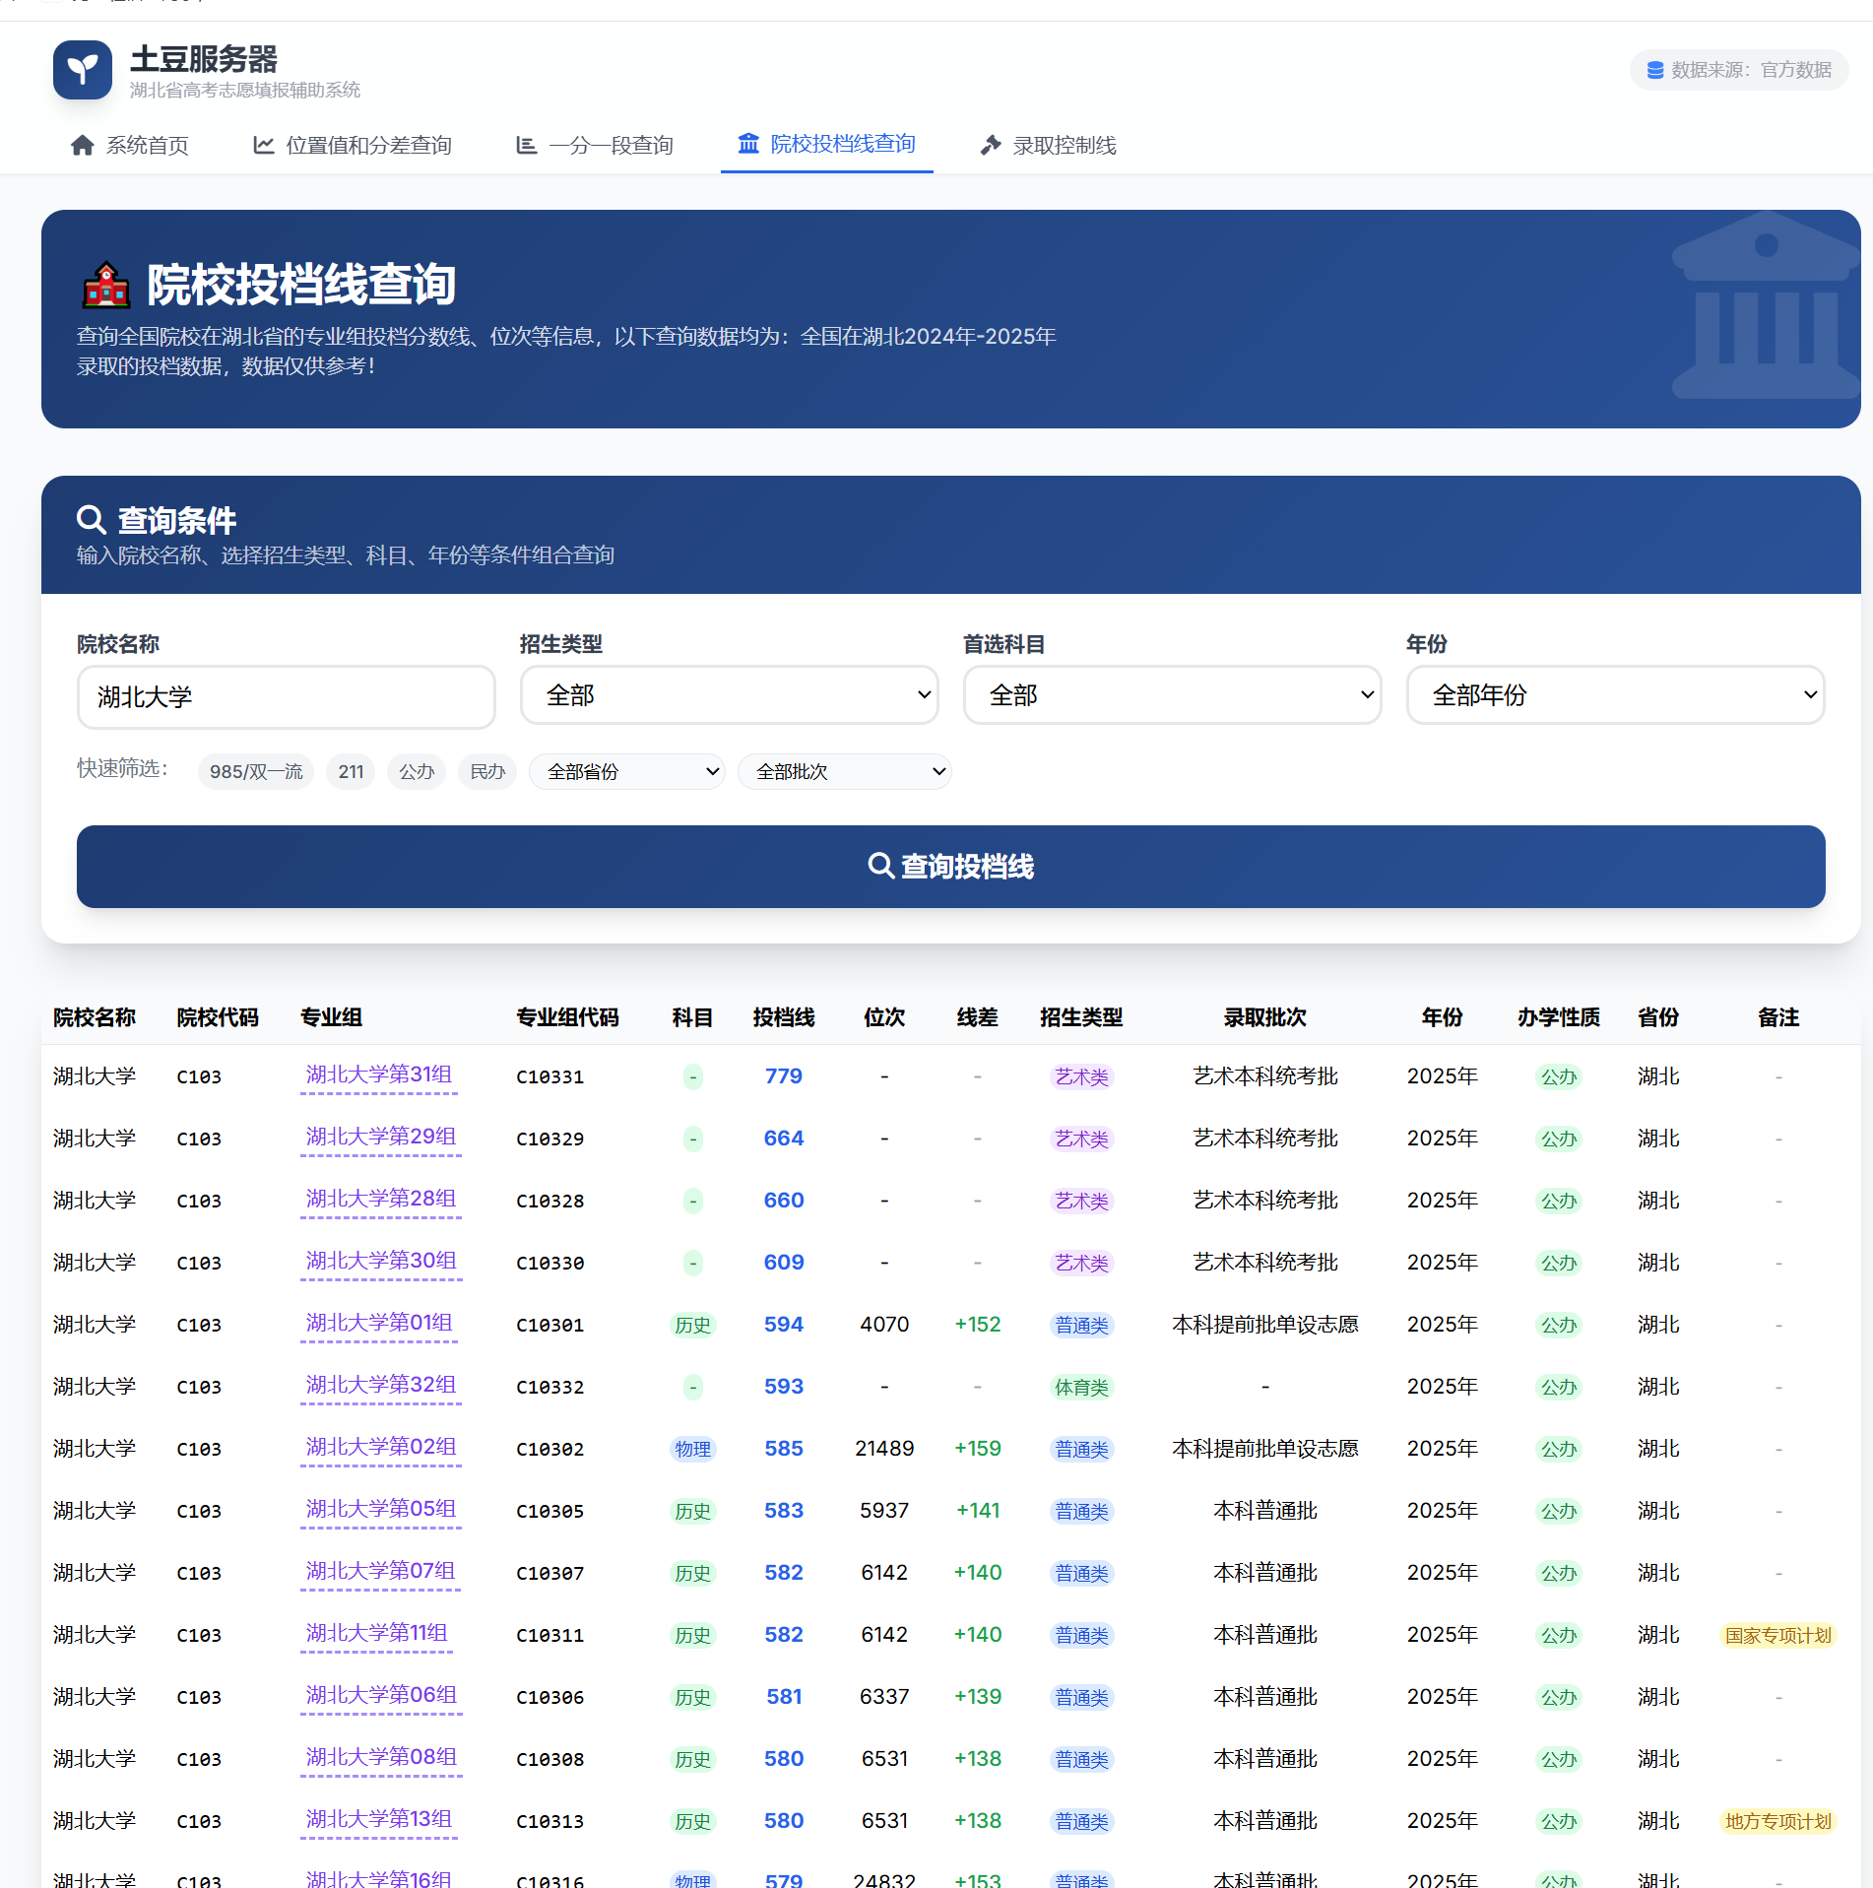Click the bank icon beside 院校投档线查询 tab
1873x1888 pixels.
[748, 144]
